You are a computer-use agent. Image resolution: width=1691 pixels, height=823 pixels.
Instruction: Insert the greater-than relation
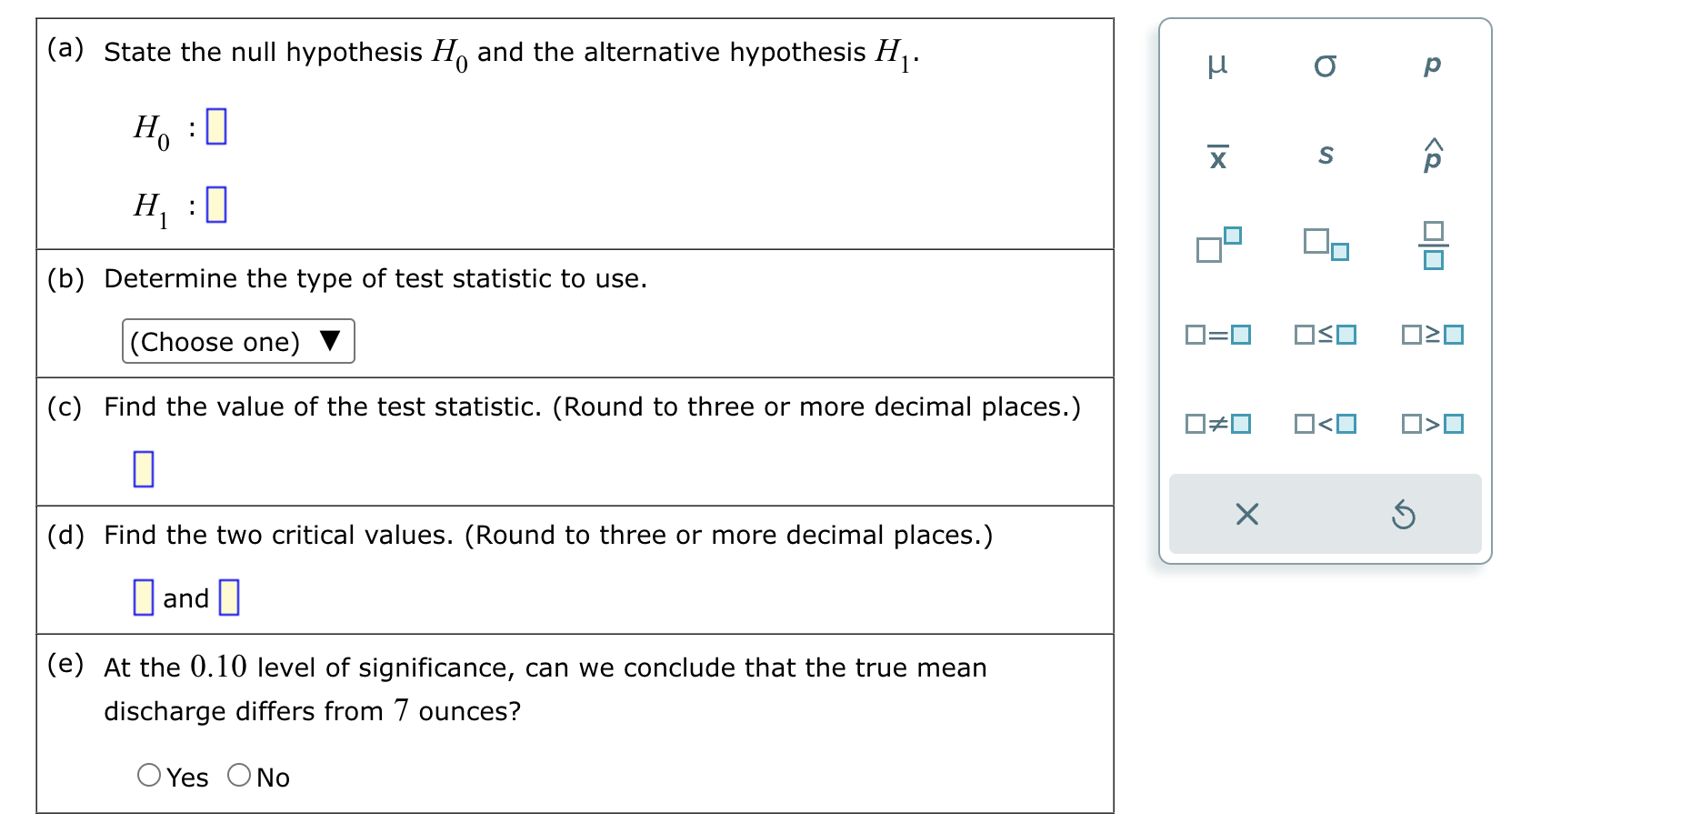click(x=1433, y=424)
